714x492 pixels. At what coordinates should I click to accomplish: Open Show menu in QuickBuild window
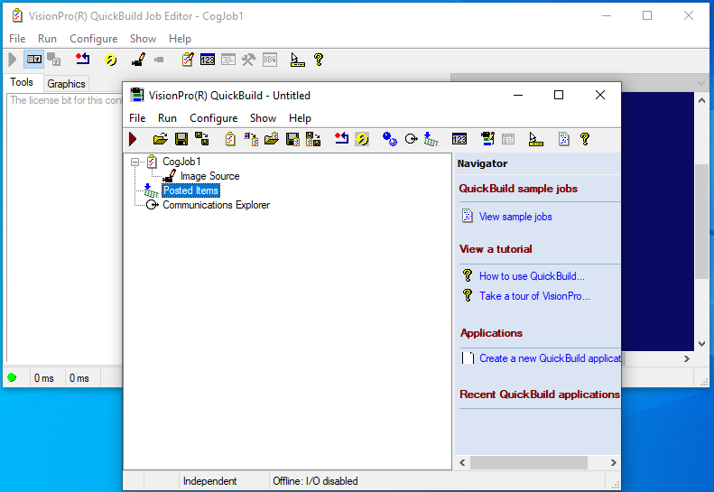(x=263, y=118)
